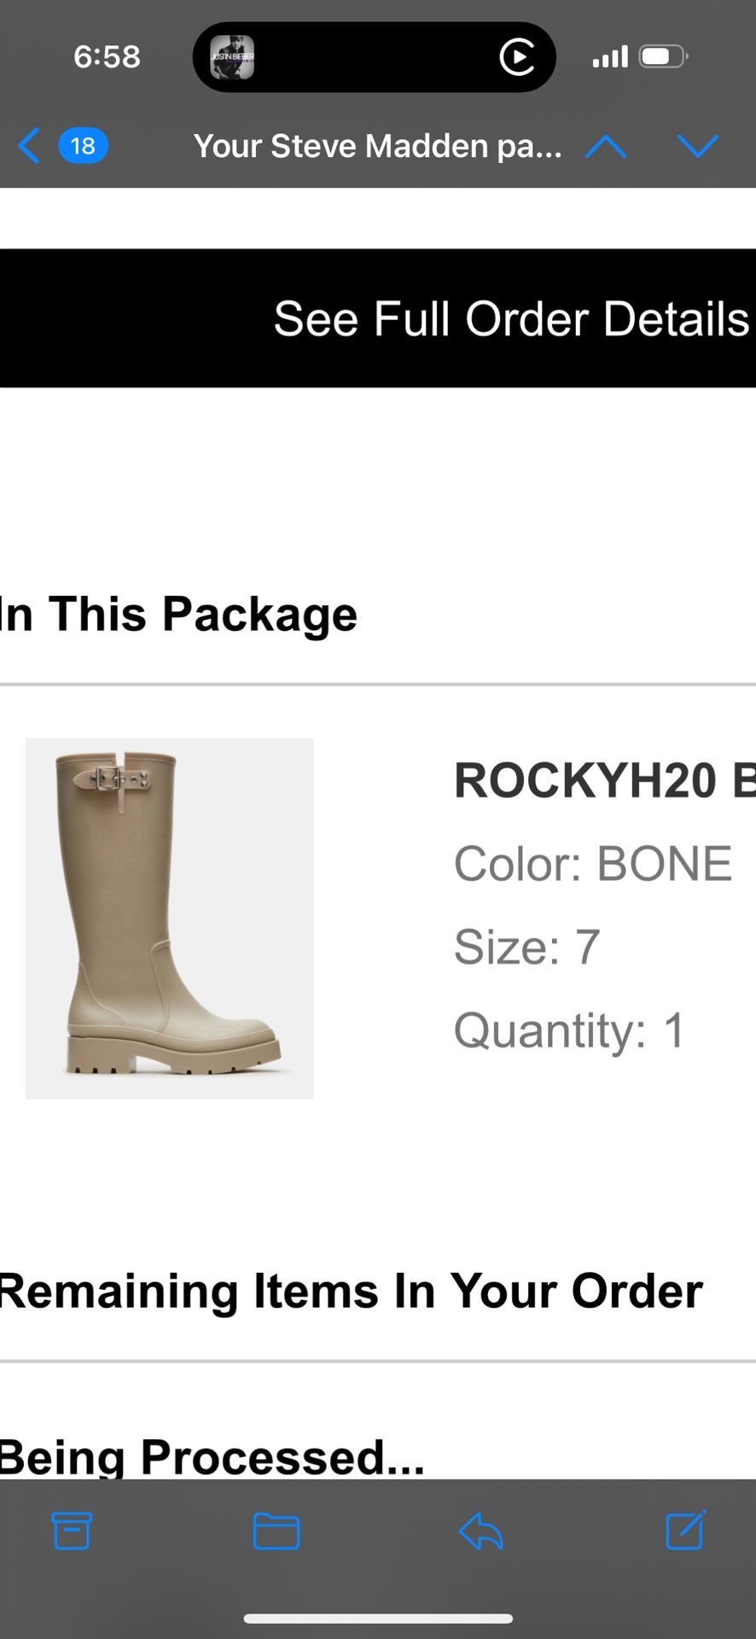Go to the next email with the down chevron
756x1639 pixels.
[x=699, y=146]
